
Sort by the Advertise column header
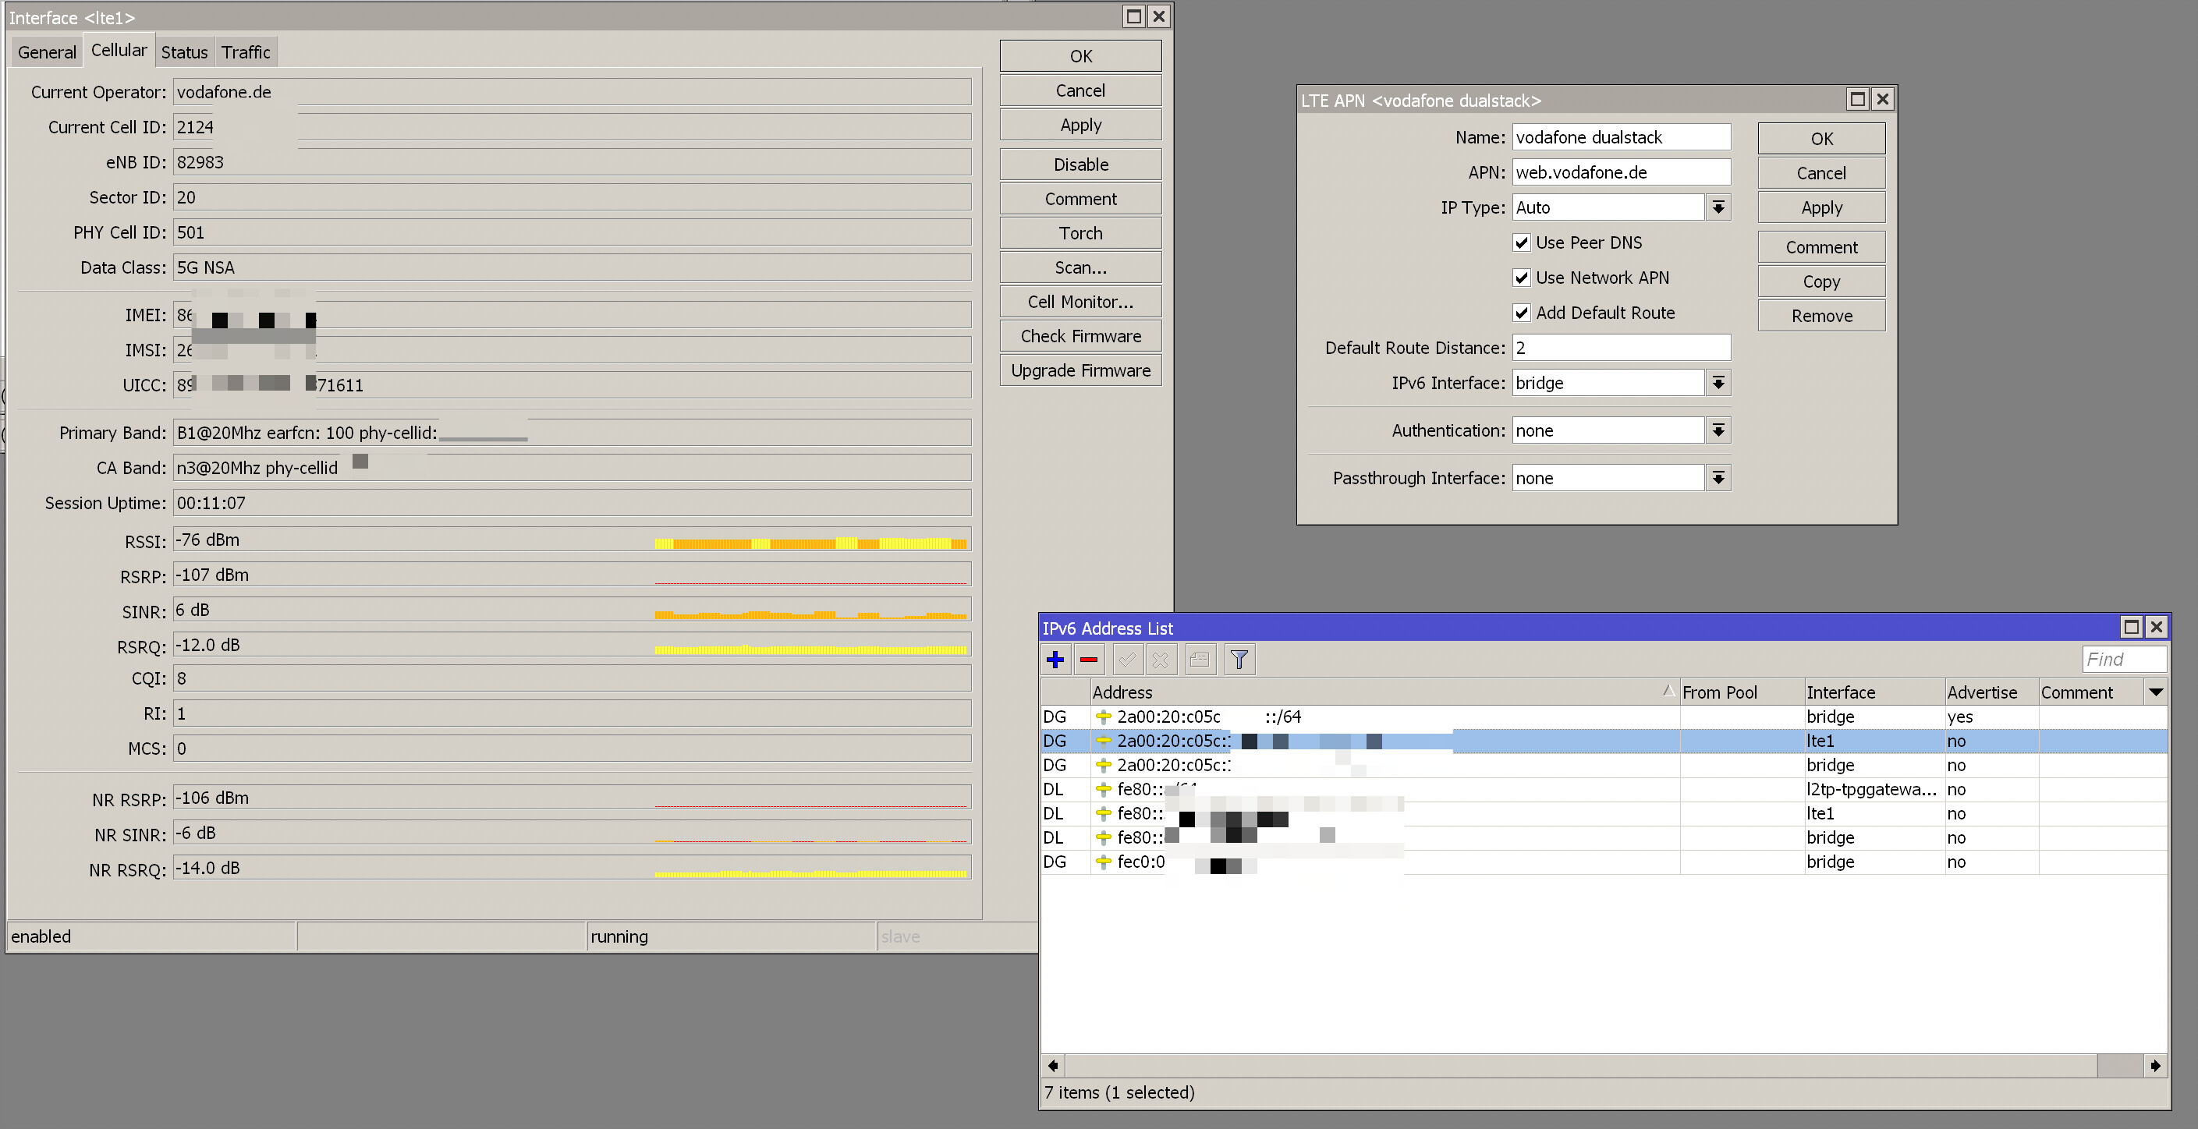click(x=1991, y=692)
